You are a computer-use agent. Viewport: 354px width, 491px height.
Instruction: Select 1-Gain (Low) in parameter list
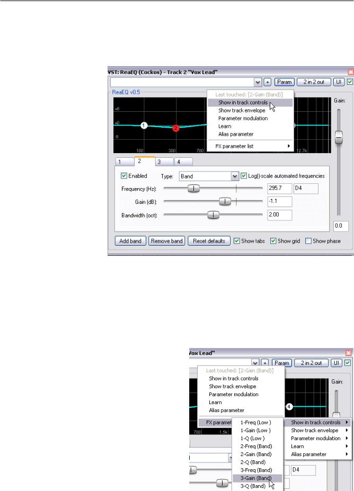pyautogui.click(x=258, y=431)
